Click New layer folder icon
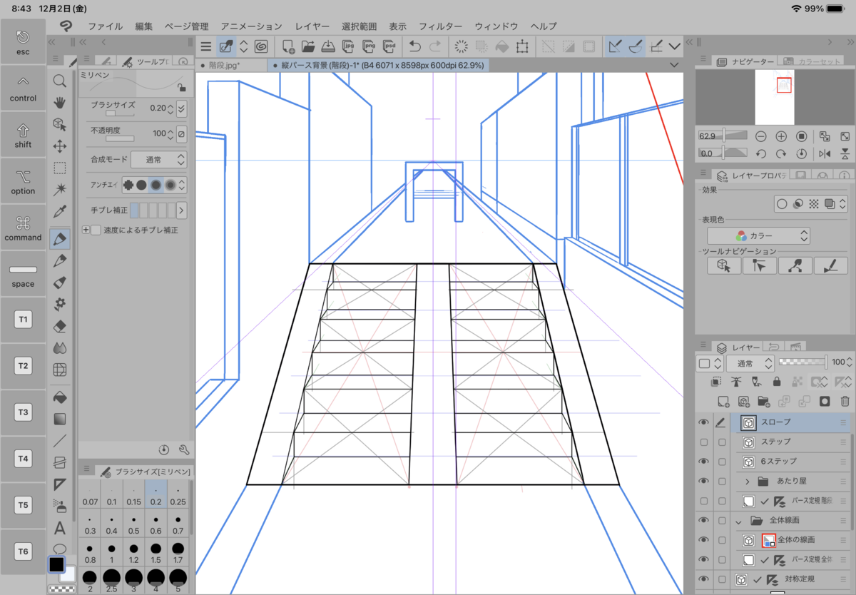Viewport: 856px width, 595px height. (764, 401)
